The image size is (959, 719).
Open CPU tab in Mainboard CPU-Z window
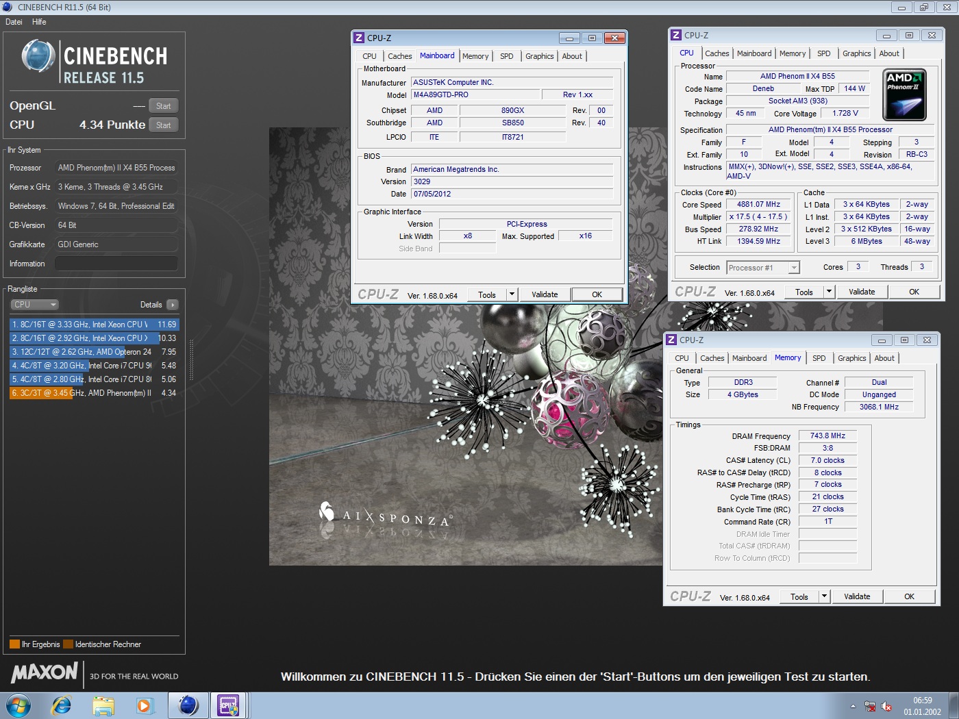pos(369,56)
